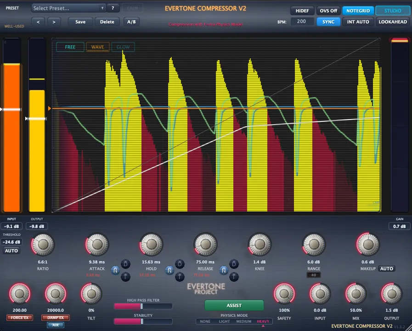
Task: Set Release timing to D (dotted note)
Action: click(234, 264)
